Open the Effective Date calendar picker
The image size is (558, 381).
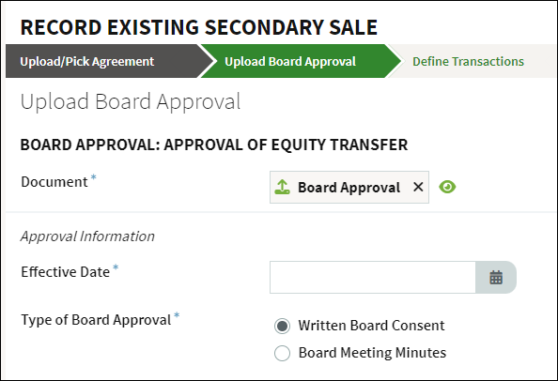pyautogui.click(x=496, y=277)
